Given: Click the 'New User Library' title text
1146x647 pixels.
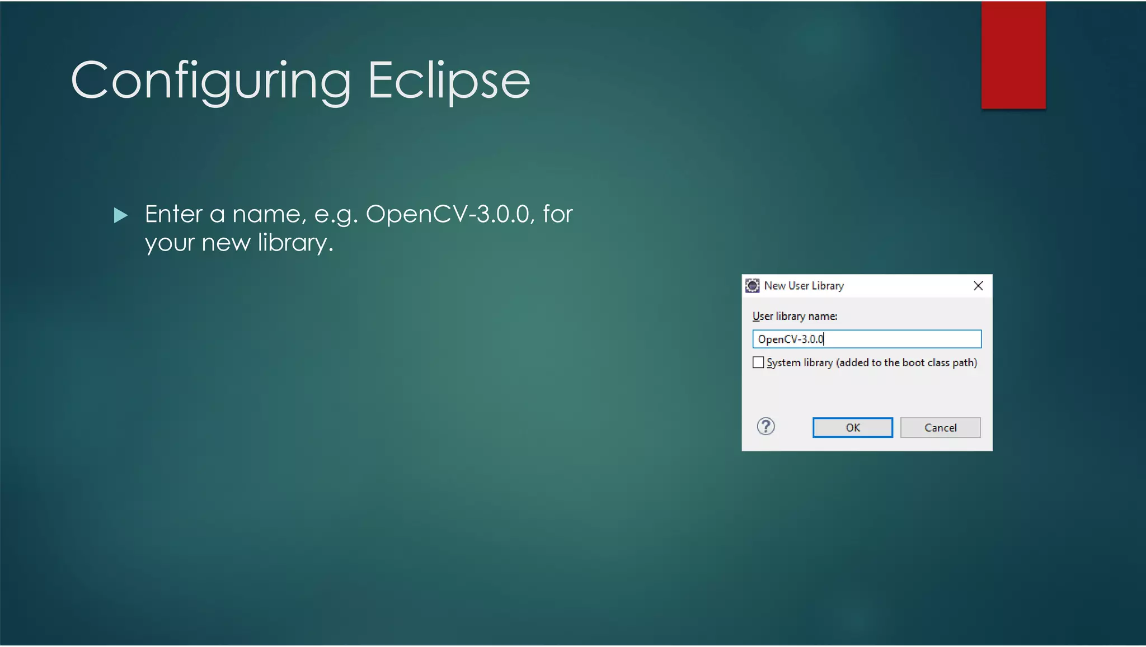Looking at the screenshot, I should 804,286.
